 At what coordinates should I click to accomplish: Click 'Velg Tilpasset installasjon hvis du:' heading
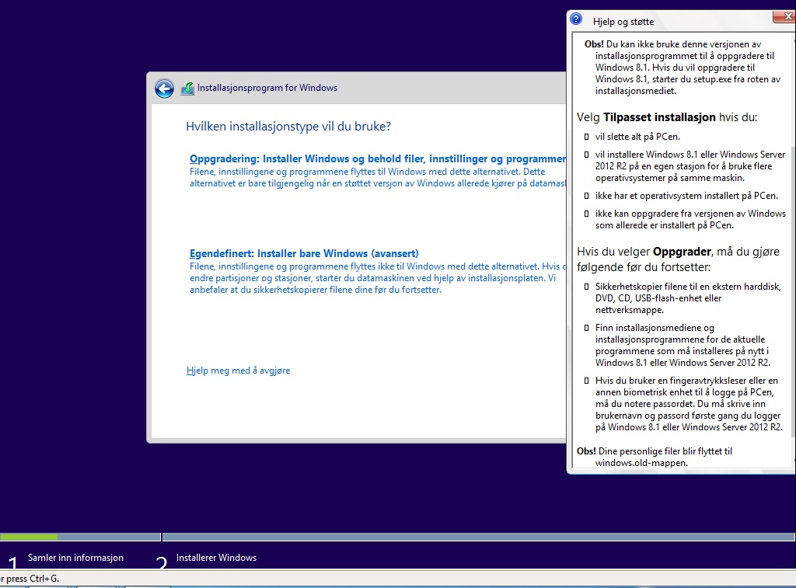click(666, 117)
